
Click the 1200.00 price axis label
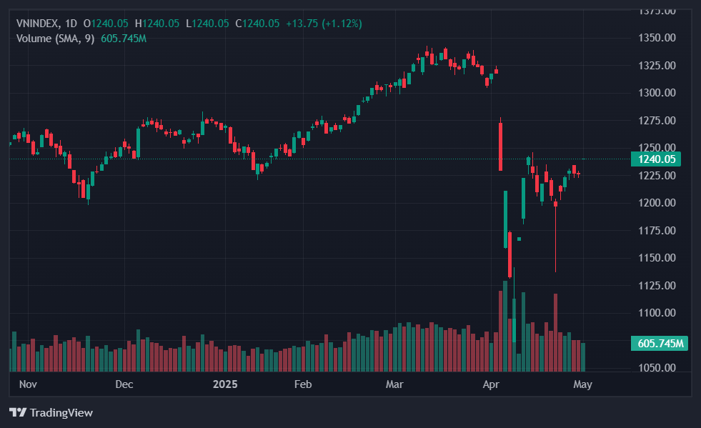[657, 203]
